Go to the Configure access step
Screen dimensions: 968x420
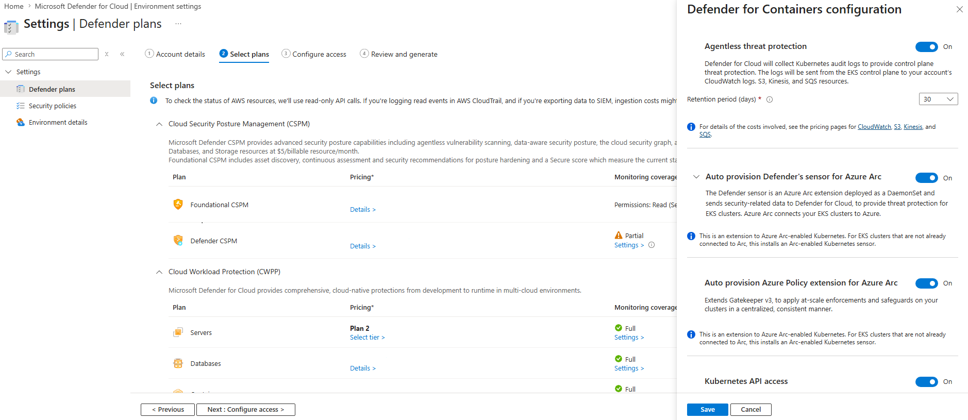pos(314,54)
